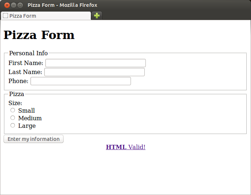Open a new tab with the green plus icon
The image size is (251, 195).
[97, 16]
